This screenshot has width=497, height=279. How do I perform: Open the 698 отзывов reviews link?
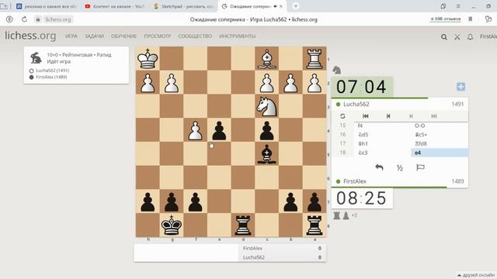coord(445,19)
